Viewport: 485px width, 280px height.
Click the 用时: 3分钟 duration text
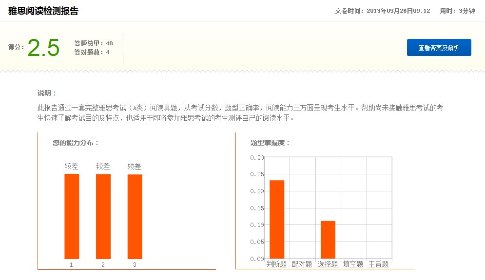click(457, 11)
